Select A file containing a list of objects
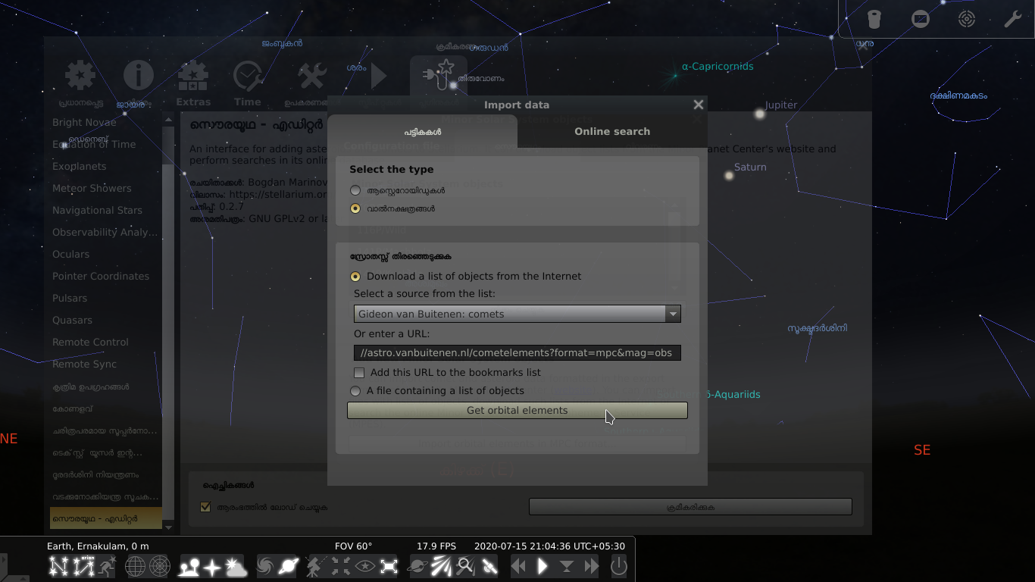 [x=355, y=391]
